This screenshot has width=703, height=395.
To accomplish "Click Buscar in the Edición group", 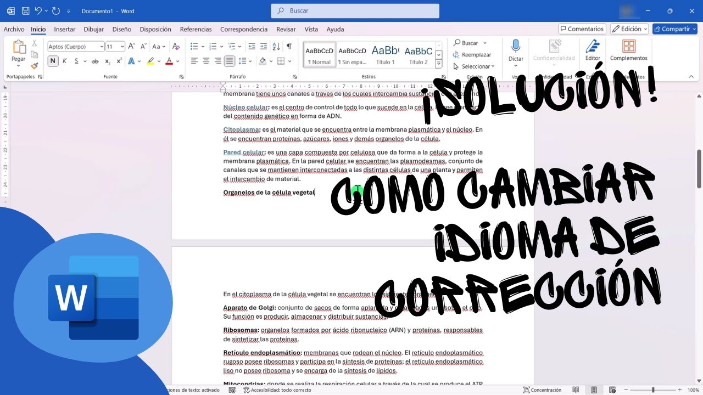I will 470,43.
